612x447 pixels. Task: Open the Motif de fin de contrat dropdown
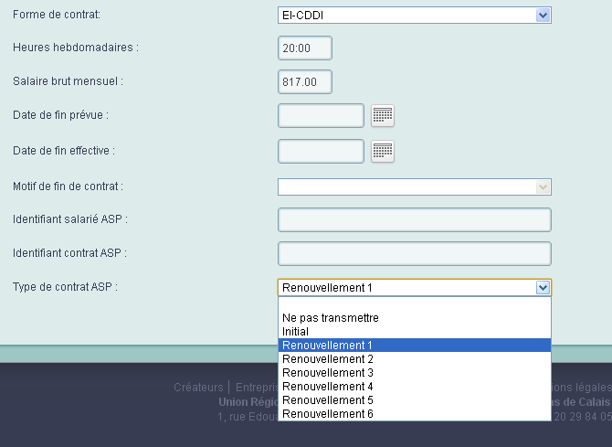point(415,186)
